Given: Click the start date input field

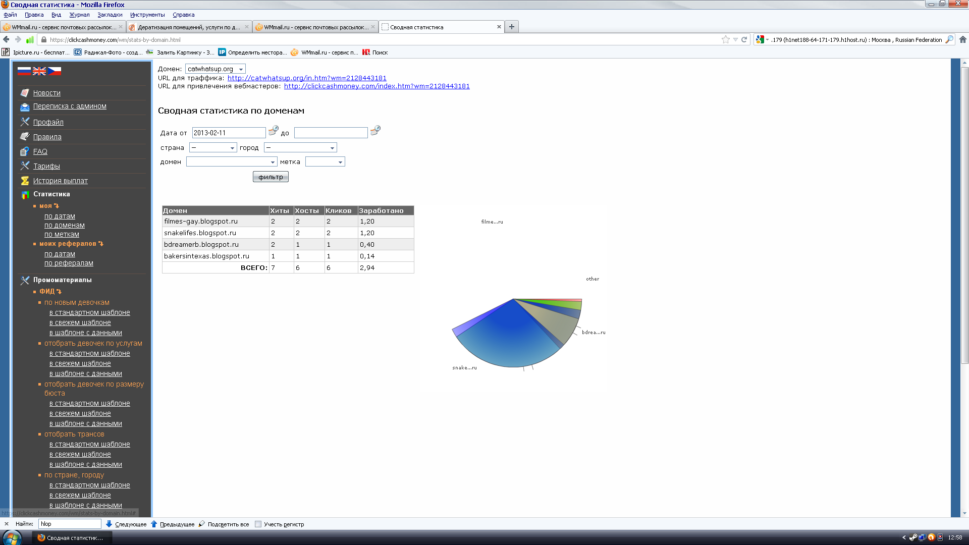Looking at the screenshot, I should pos(228,133).
